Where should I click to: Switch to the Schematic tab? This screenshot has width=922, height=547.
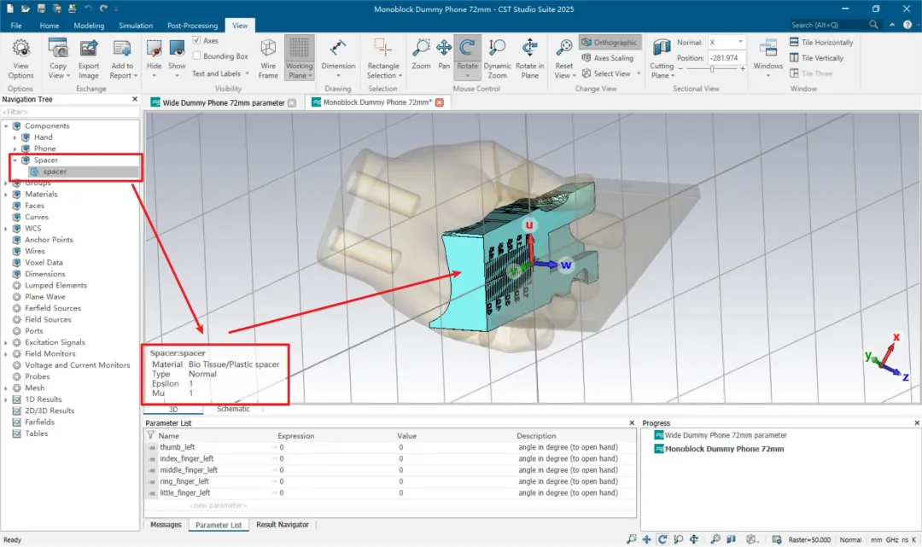pos(233,409)
